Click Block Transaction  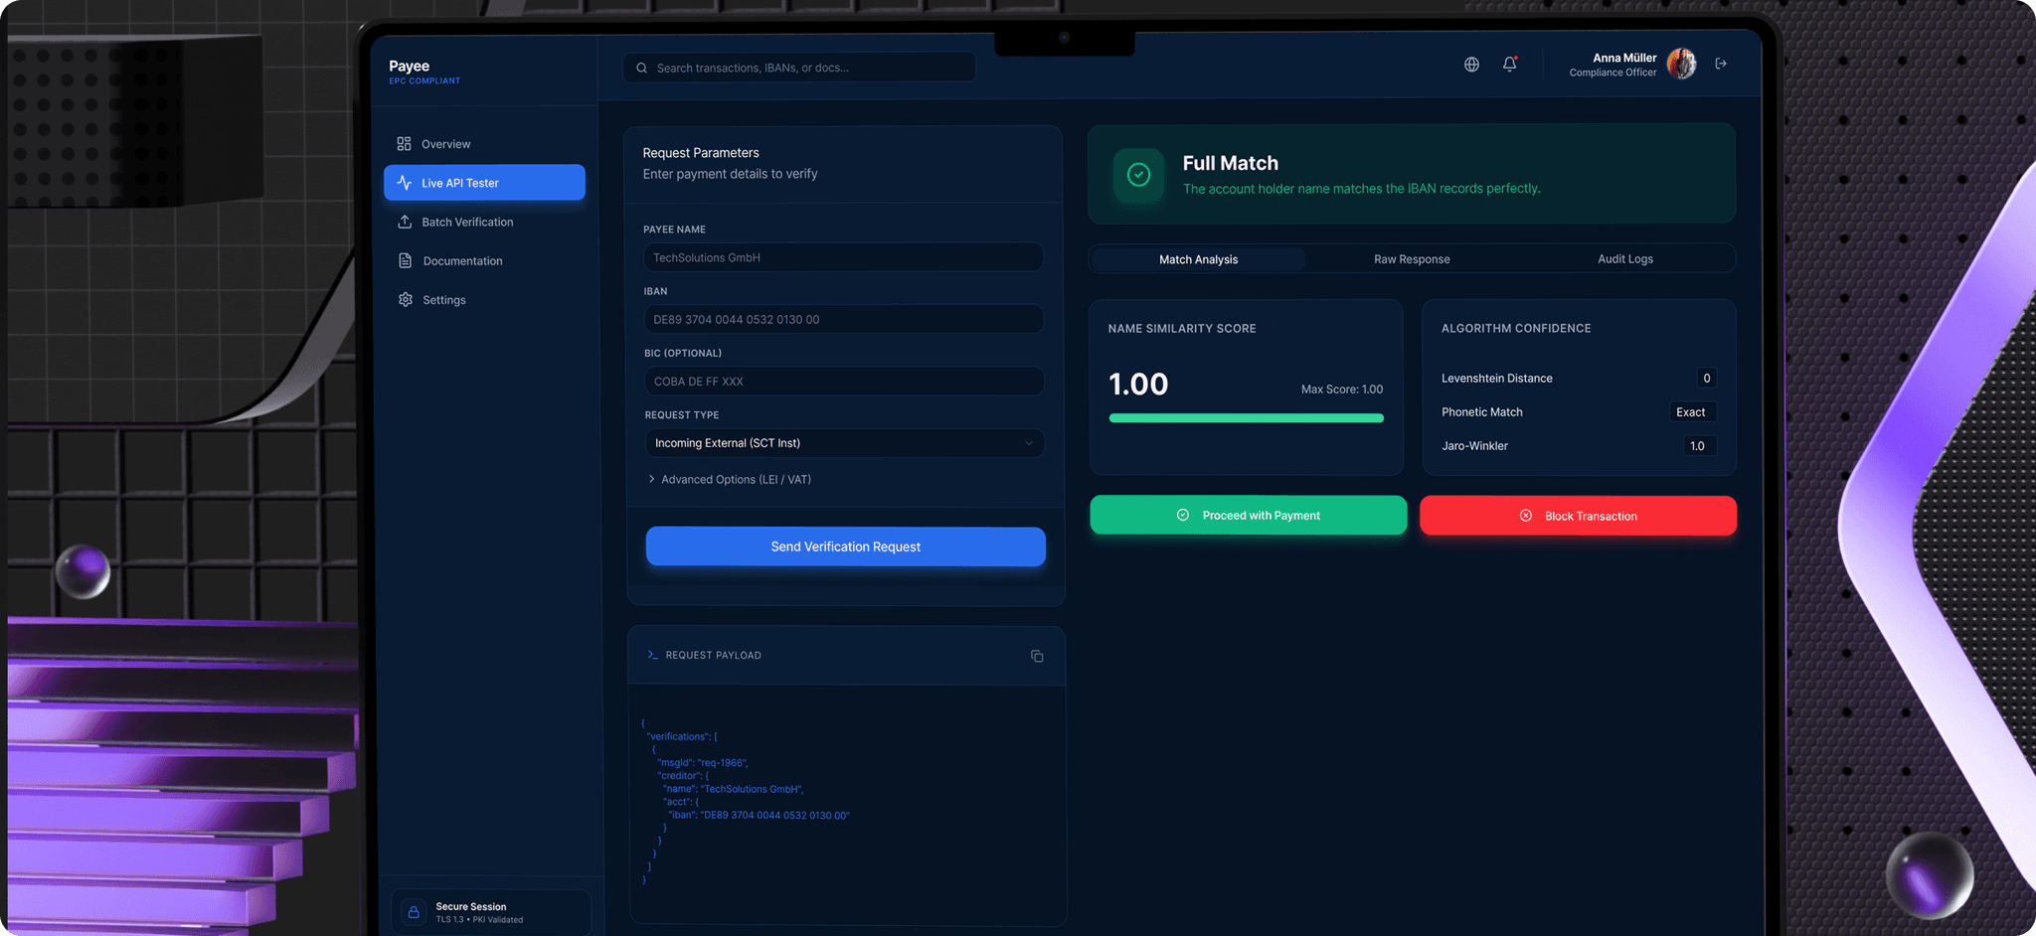[x=1577, y=515]
